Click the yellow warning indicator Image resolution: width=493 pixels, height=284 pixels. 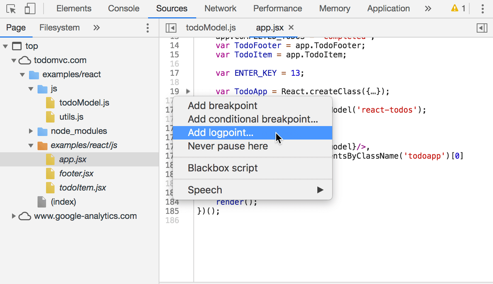pos(455,8)
